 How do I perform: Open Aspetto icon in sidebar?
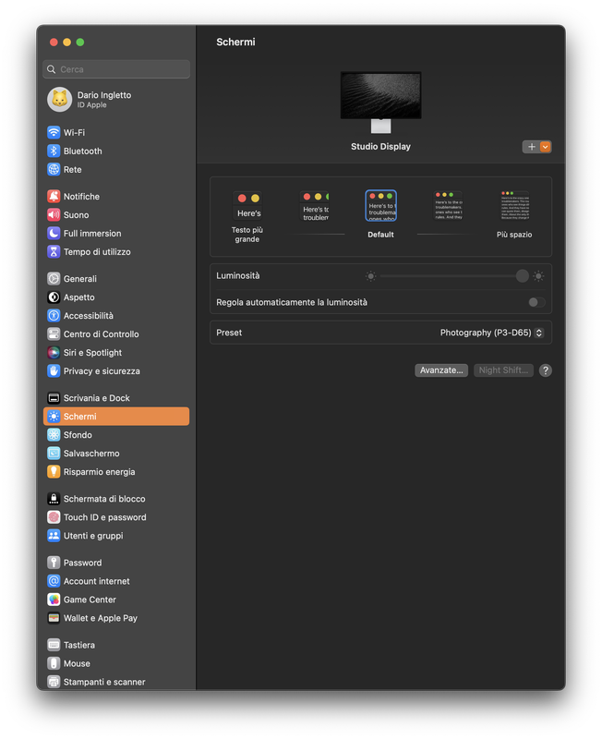(x=54, y=297)
